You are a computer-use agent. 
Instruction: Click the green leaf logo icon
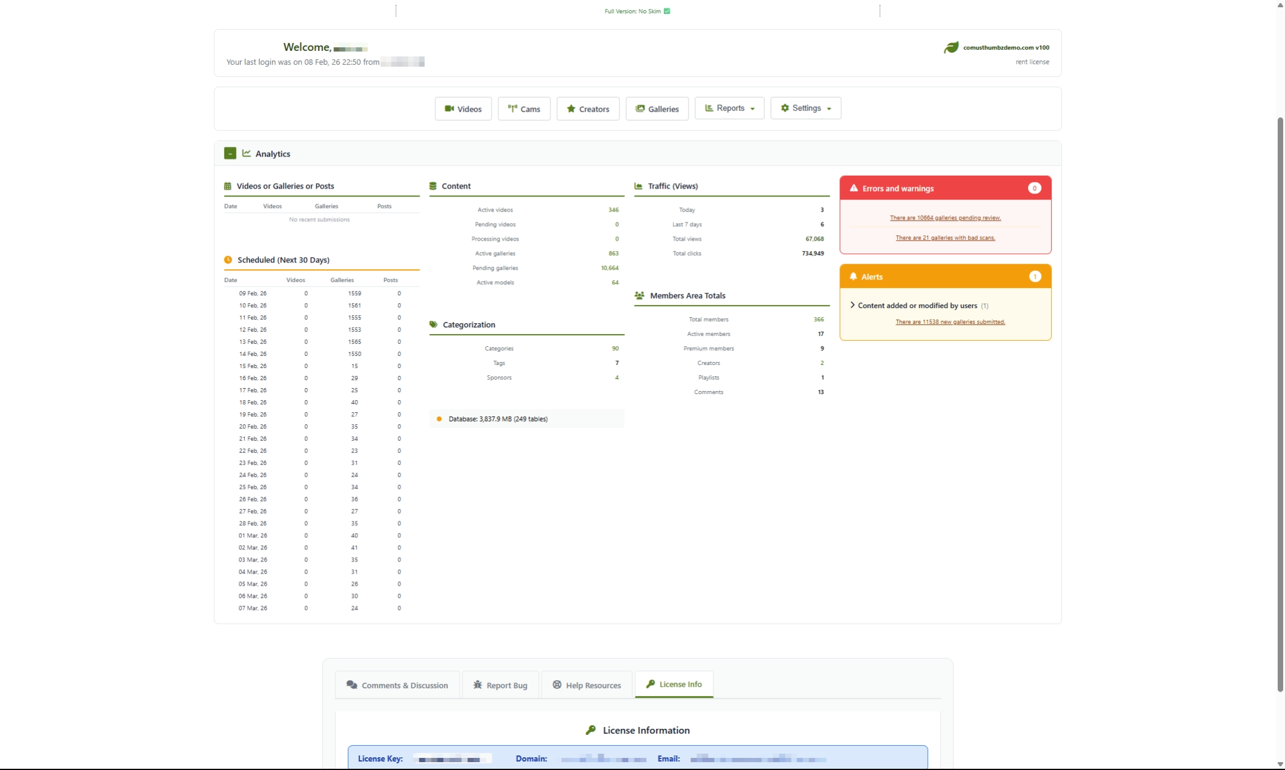click(x=951, y=47)
